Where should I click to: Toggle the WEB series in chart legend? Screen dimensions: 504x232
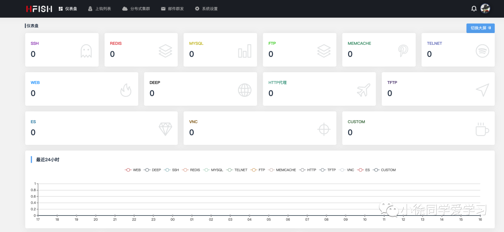[133, 170]
